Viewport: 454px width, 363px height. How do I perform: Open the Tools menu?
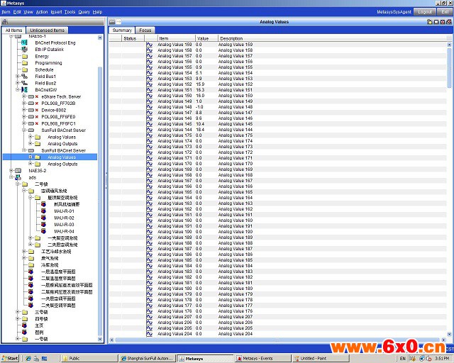click(x=70, y=12)
